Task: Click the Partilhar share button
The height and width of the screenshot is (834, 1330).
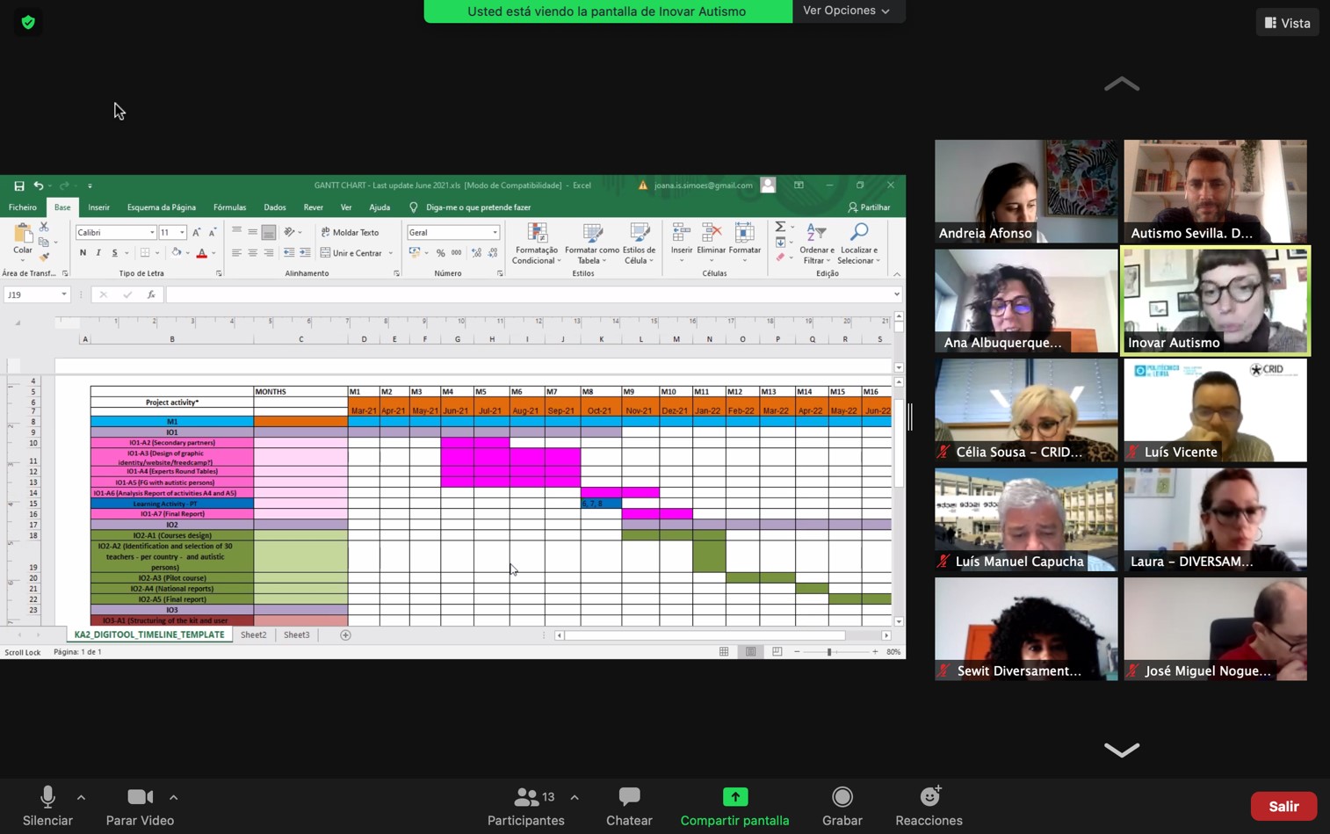Action: [869, 207]
